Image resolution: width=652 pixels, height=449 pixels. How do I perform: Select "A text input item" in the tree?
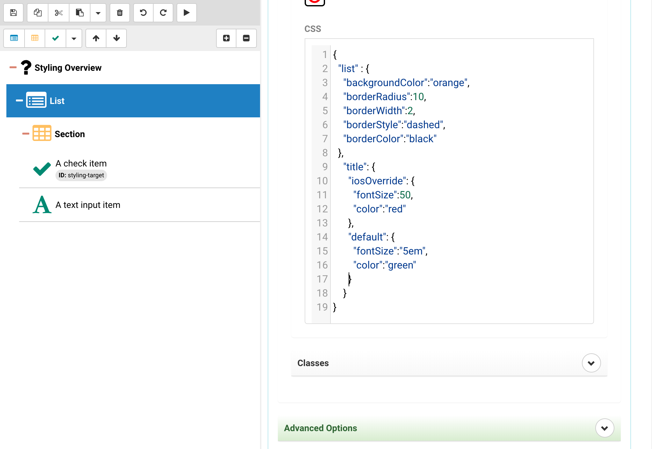pyautogui.click(x=88, y=205)
